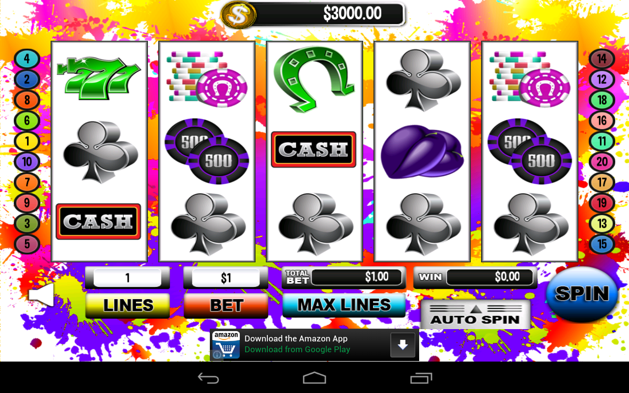Select payline number 10 marker
629x393 pixels.
click(27, 162)
